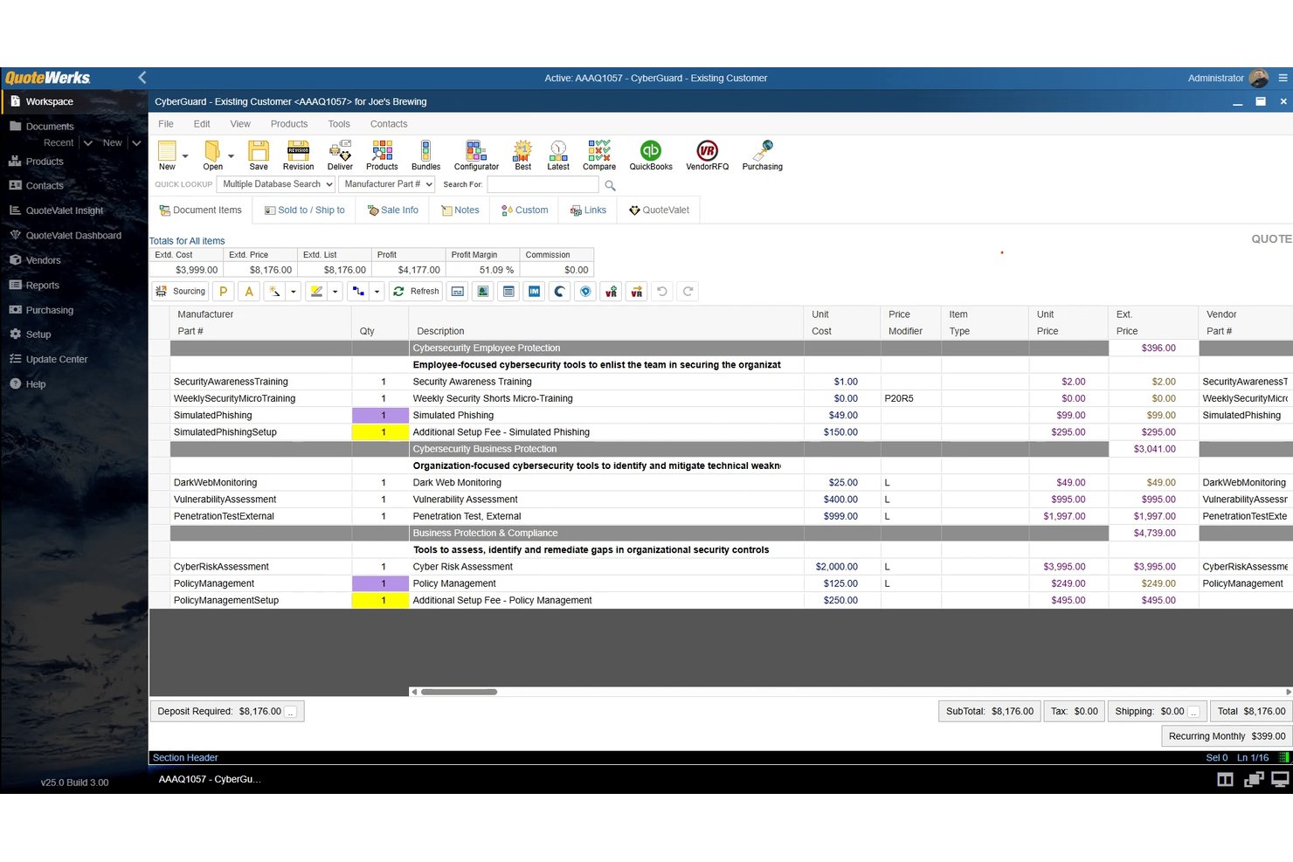Image resolution: width=1293 pixels, height=862 pixels.
Task: Create a Revision of the quote
Action: (x=298, y=155)
